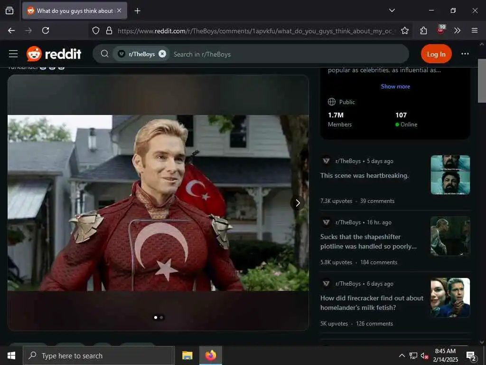Open the heartbreaking scene post thumbnail

[x=450, y=175]
